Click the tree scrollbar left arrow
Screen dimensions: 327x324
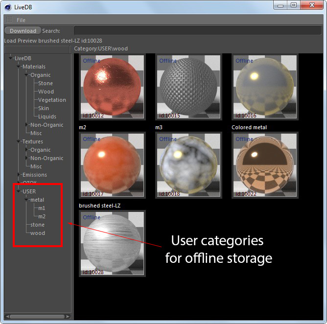7,317
